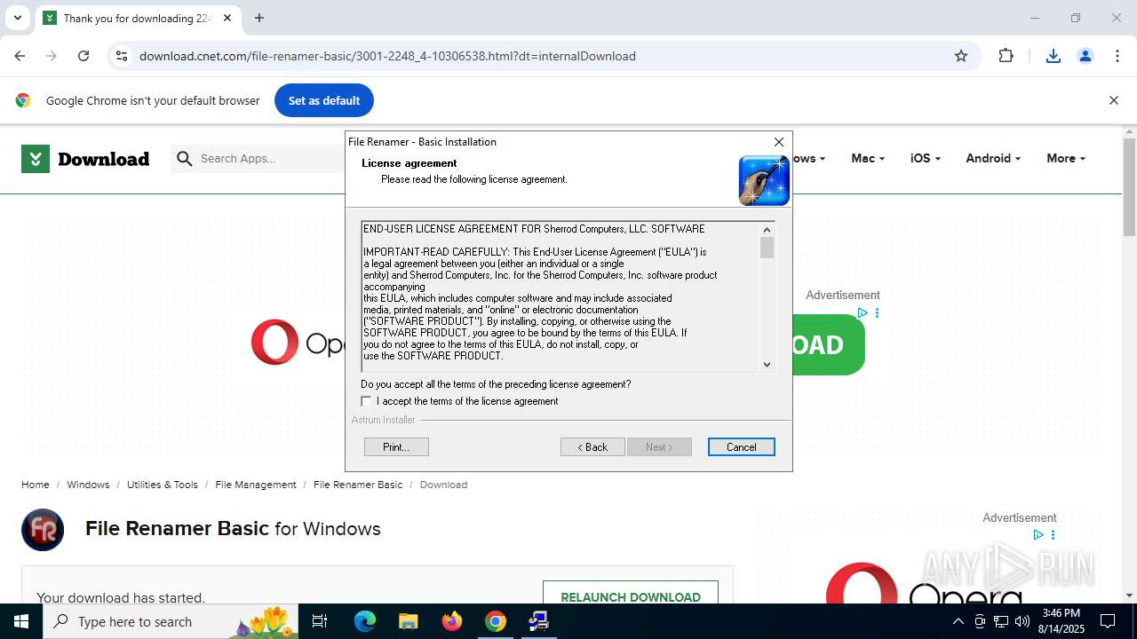Click RELAUNCH DOWNLOAD button

(631, 597)
